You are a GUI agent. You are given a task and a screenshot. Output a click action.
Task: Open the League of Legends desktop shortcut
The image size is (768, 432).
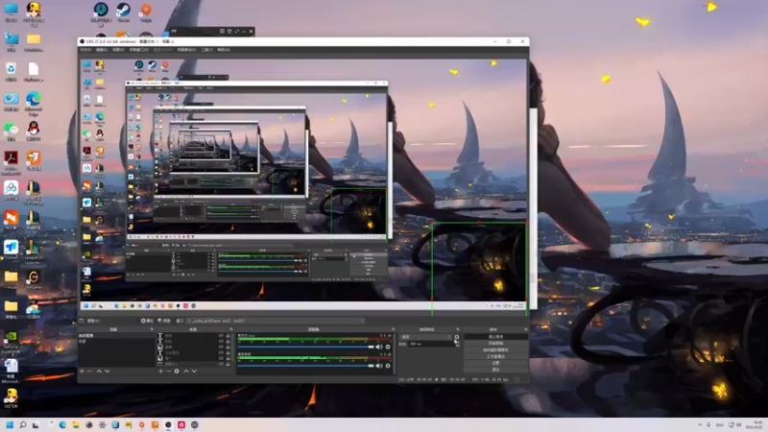(x=34, y=252)
